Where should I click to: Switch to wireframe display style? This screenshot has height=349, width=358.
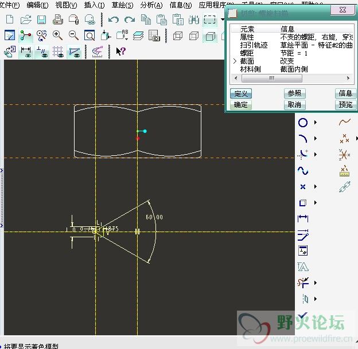178,36
